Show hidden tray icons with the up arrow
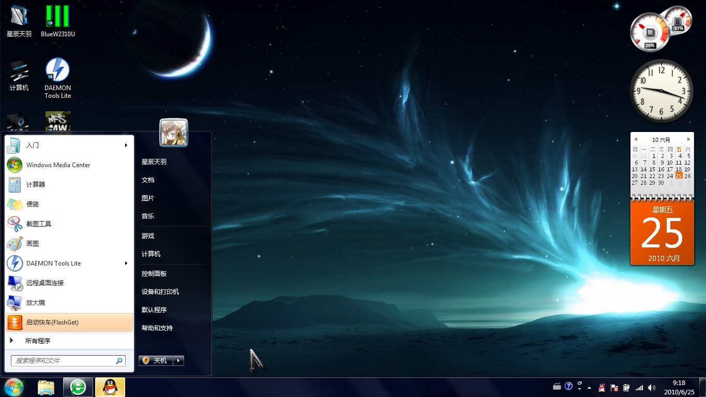706x397 pixels. (x=589, y=387)
